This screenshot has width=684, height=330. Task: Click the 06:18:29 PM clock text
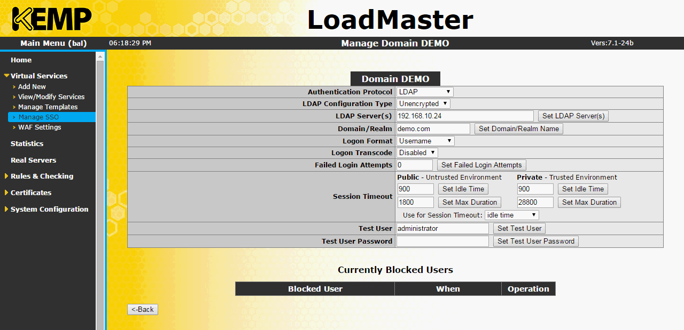pos(130,43)
